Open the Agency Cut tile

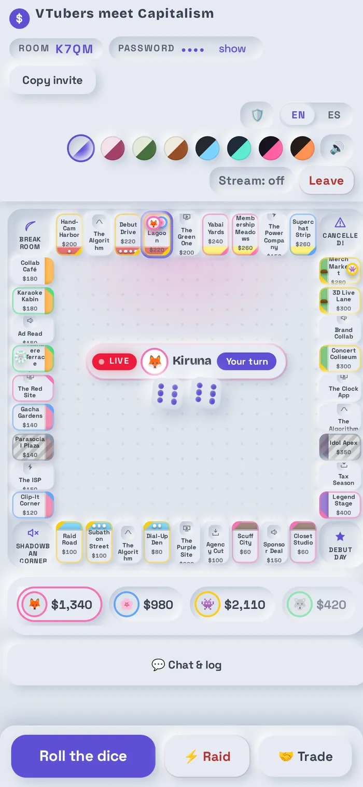click(x=216, y=543)
